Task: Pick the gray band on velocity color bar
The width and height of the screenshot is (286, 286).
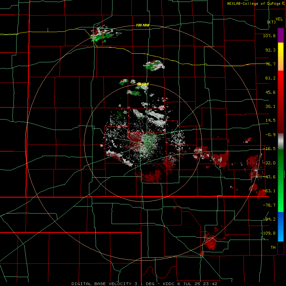Action: pyautogui.click(x=281, y=141)
